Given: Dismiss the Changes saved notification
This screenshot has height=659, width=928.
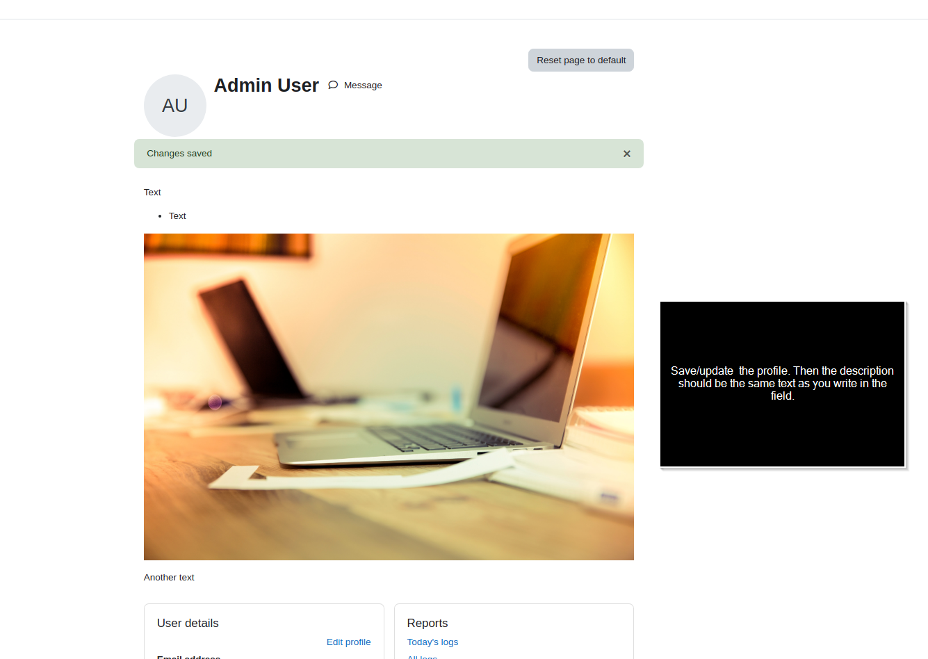Looking at the screenshot, I should pyautogui.click(x=627, y=154).
